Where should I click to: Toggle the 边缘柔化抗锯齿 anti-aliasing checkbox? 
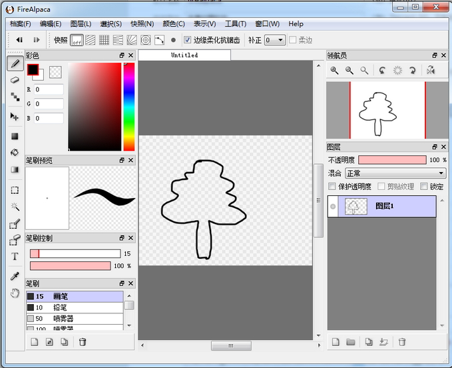point(187,40)
